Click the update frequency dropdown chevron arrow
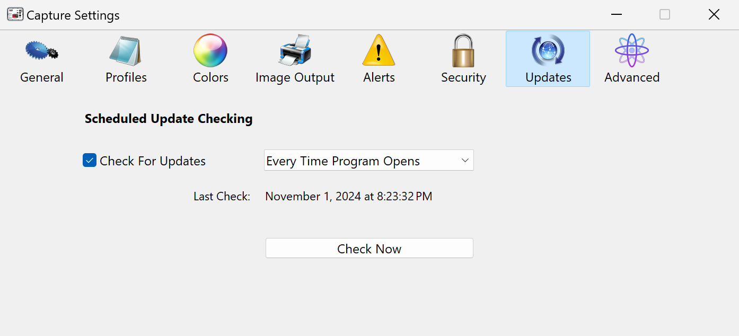 pyautogui.click(x=465, y=161)
